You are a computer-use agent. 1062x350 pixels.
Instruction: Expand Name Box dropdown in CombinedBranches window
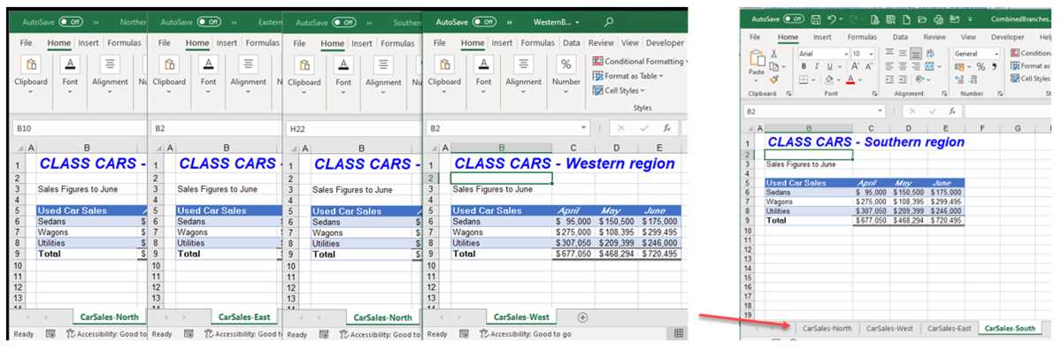click(x=880, y=110)
